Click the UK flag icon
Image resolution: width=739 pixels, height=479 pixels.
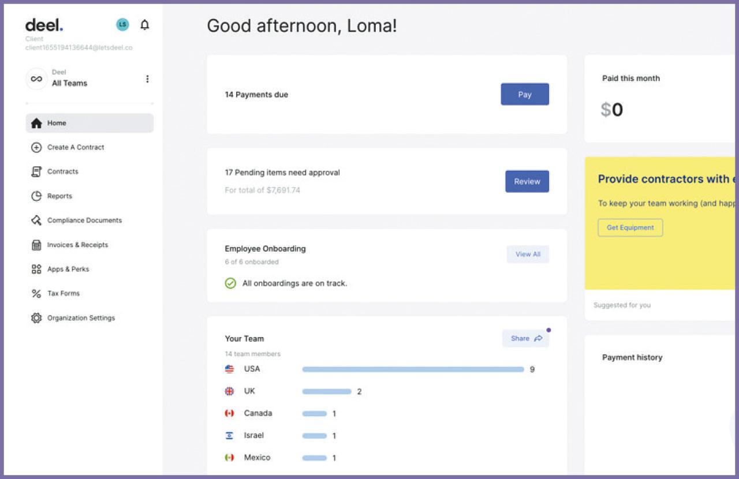(x=229, y=391)
